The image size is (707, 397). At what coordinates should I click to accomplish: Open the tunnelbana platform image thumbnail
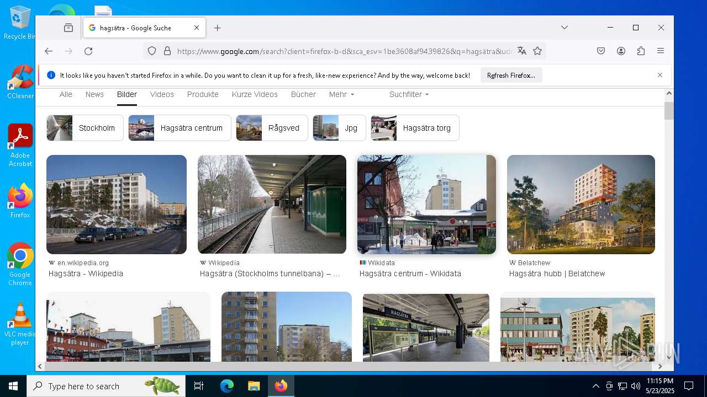coord(272,204)
